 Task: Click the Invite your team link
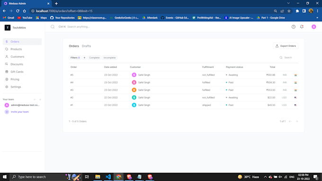click(20, 112)
